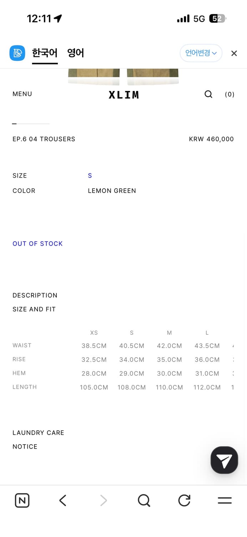Open the browser hamburger menu
Viewport: 247px width, 537px height.
tap(225, 500)
